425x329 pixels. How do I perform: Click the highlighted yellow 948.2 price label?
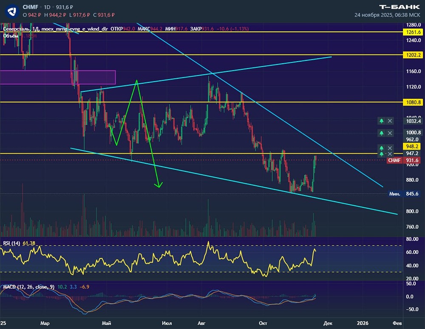412,147
